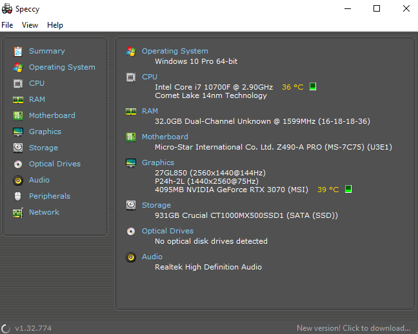Click the green GPU temperature indicator icon
This screenshot has width=418, height=334.
(348, 190)
